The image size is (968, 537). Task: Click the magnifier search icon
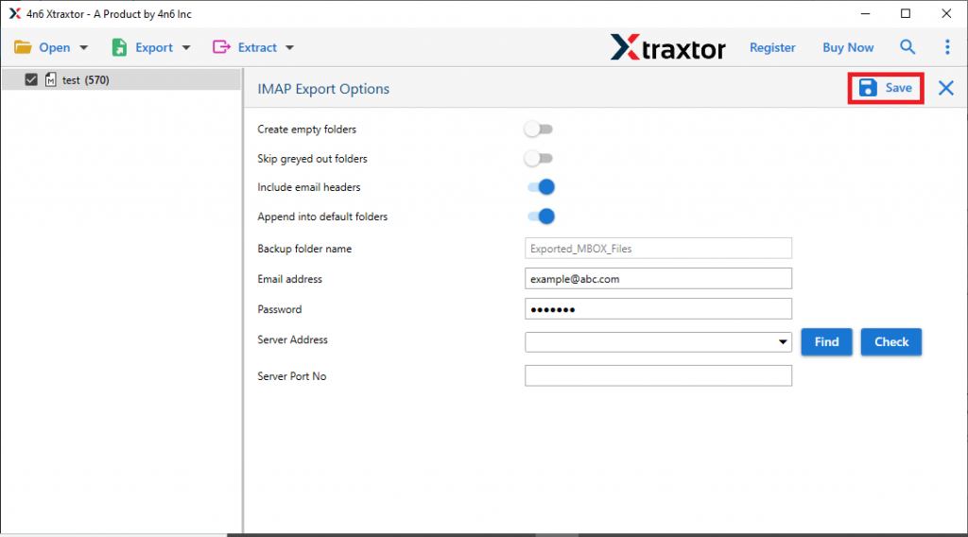[907, 47]
